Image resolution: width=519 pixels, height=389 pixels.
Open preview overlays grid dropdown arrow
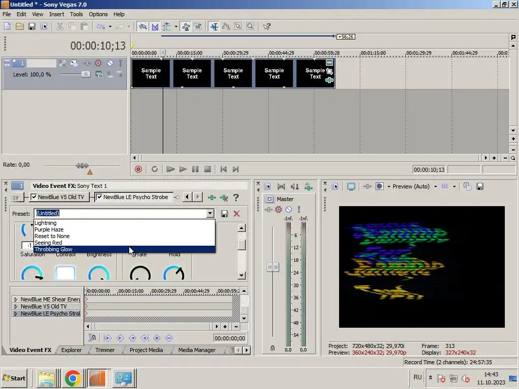tap(454, 186)
